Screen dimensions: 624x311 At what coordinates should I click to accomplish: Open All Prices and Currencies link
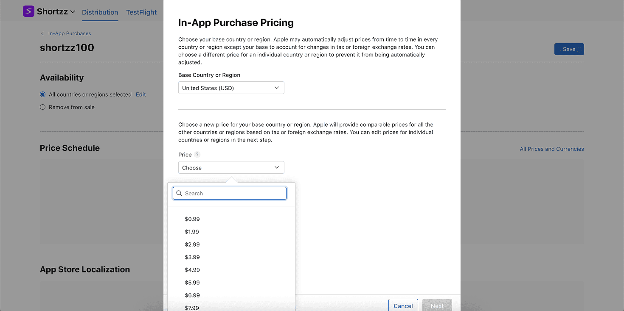point(551,149)
